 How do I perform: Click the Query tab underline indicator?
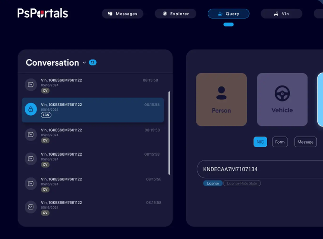[228, 24]
